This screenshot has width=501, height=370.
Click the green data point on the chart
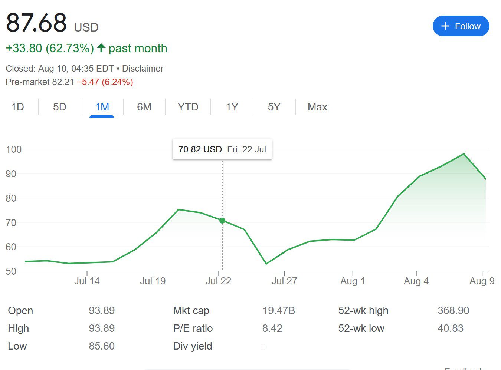pyautogui.click(x=222, y=221)
